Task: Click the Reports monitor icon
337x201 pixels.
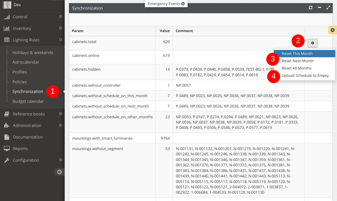Action: tap(7, 149)
